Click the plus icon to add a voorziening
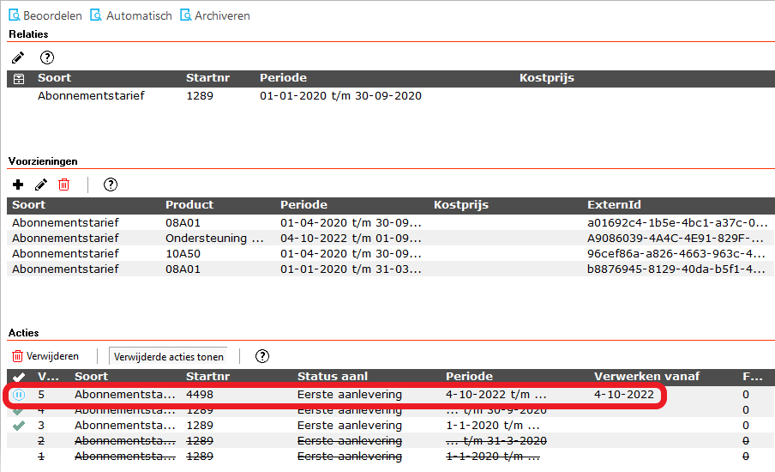The image size is (775, 472). click(x=18, y=185)
